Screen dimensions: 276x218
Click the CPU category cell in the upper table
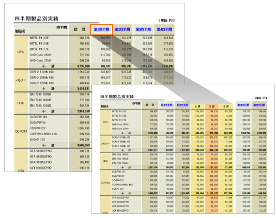coord(21,52)
